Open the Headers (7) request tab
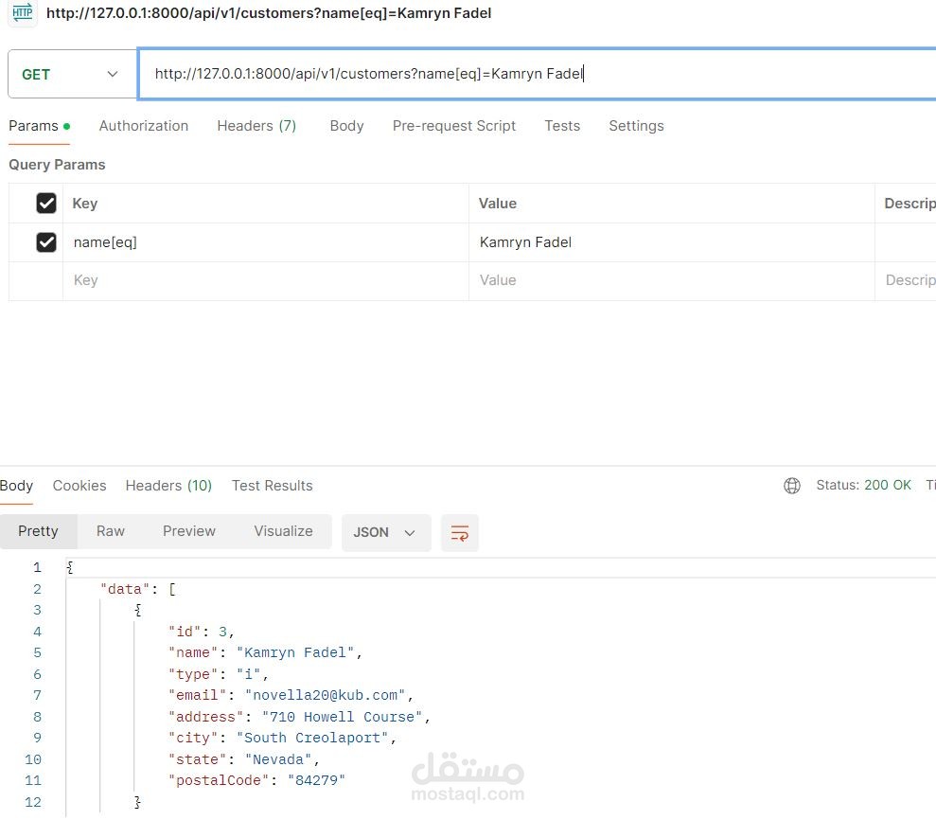Screen dimensions: 936x820 (x=256, y=126)
